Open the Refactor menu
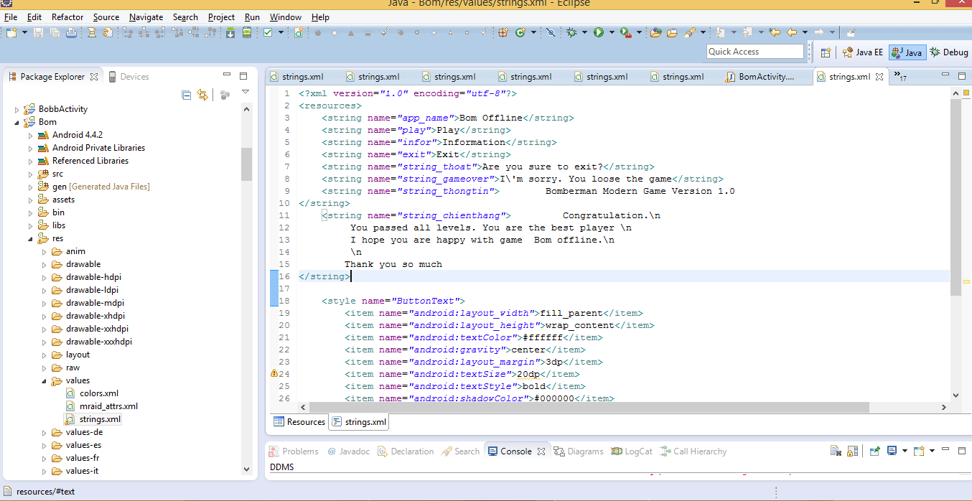 [67, 17]
